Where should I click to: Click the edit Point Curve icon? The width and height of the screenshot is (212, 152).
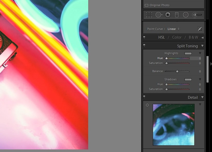pos(200,29)
